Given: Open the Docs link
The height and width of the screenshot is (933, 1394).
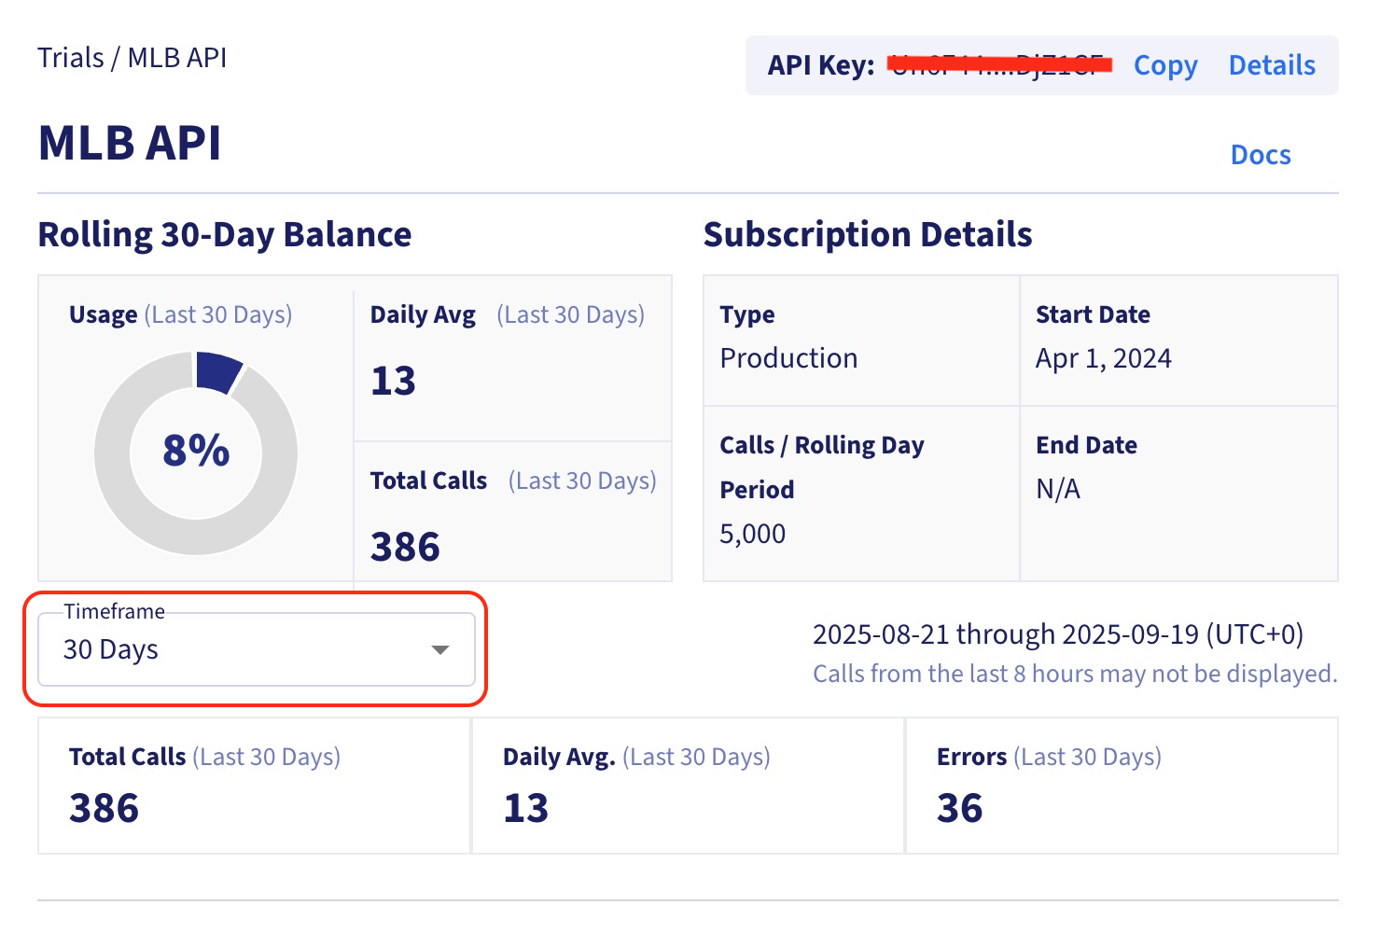Looking at the screenshot, I should click(x=1261, y=155).
